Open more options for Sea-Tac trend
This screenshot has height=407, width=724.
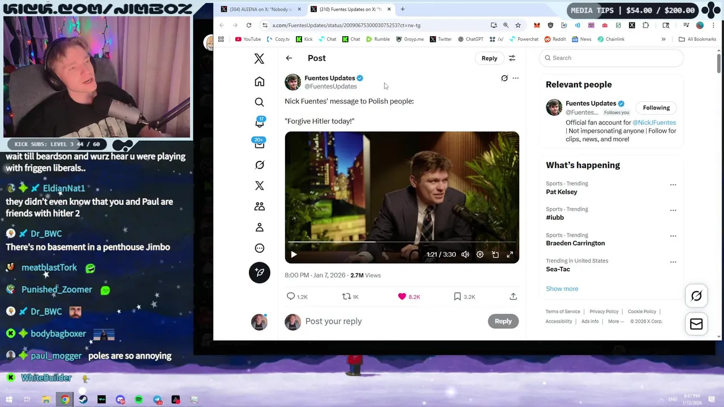point(673,262)
